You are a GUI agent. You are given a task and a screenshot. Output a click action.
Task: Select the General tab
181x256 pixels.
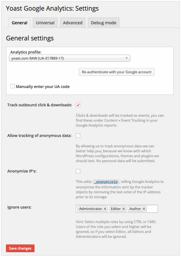(x=19, y=23)
